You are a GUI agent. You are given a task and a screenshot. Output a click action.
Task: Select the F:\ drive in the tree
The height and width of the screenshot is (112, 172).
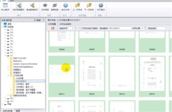(x=11, y=38)
